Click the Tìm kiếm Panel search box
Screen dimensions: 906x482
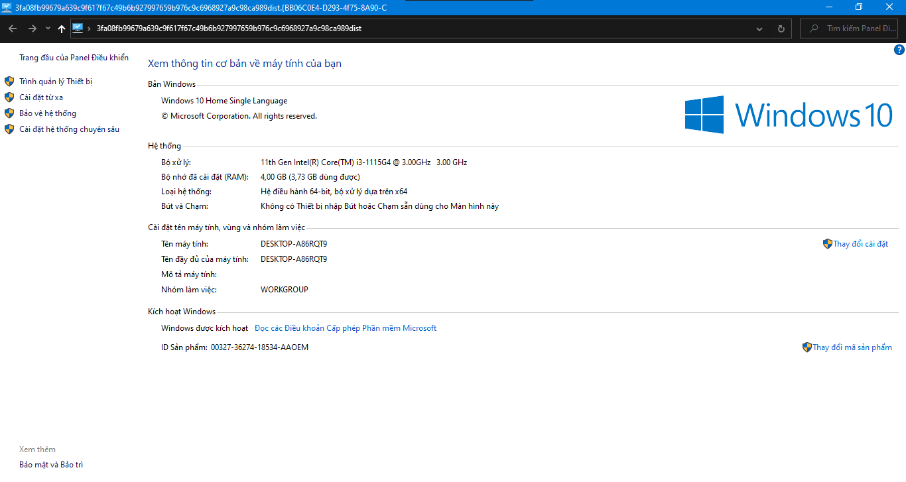850,29
